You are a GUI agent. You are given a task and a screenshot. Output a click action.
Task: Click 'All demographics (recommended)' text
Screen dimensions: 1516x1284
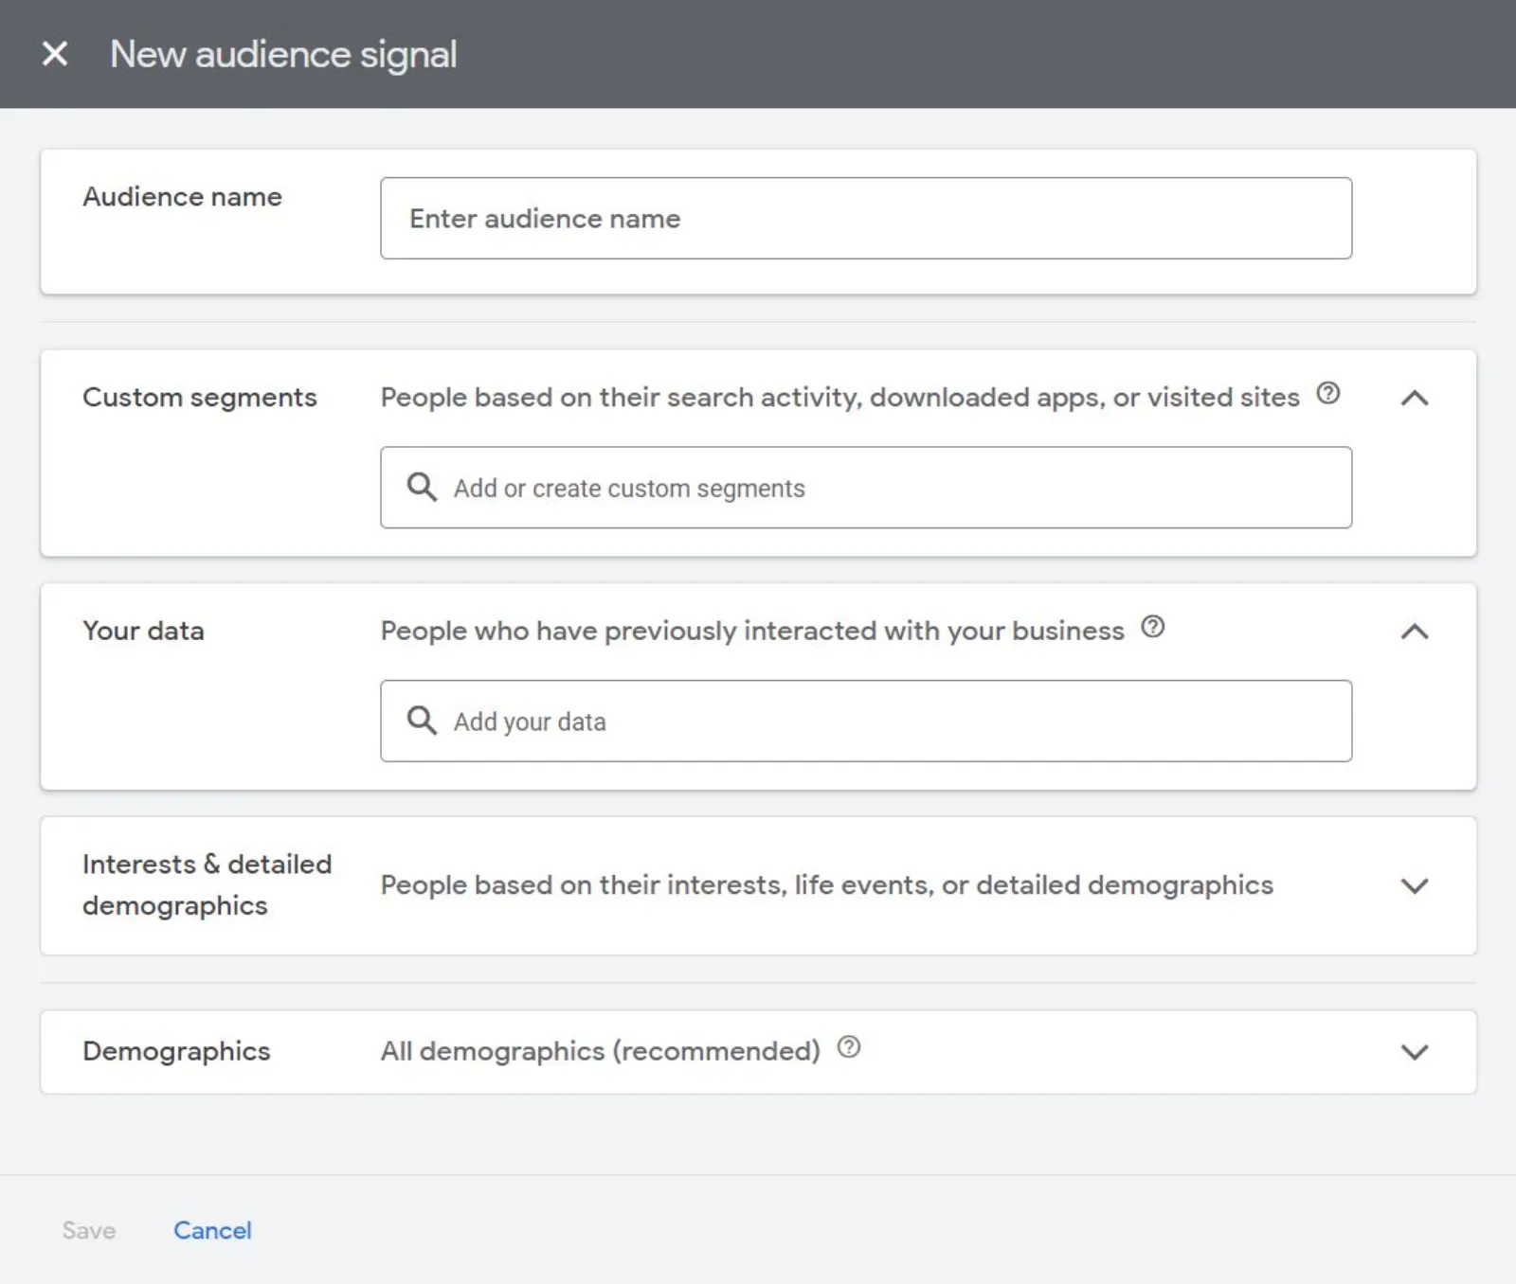pyautogui.click(x=601, y=1051)
